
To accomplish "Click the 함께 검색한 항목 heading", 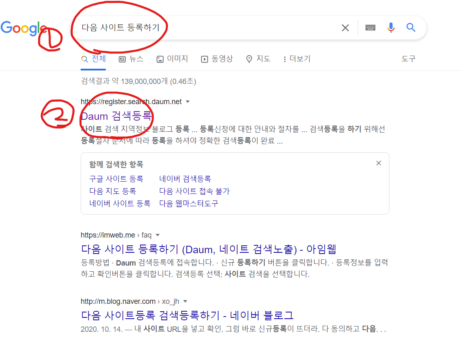I will (x=116, y=164).
